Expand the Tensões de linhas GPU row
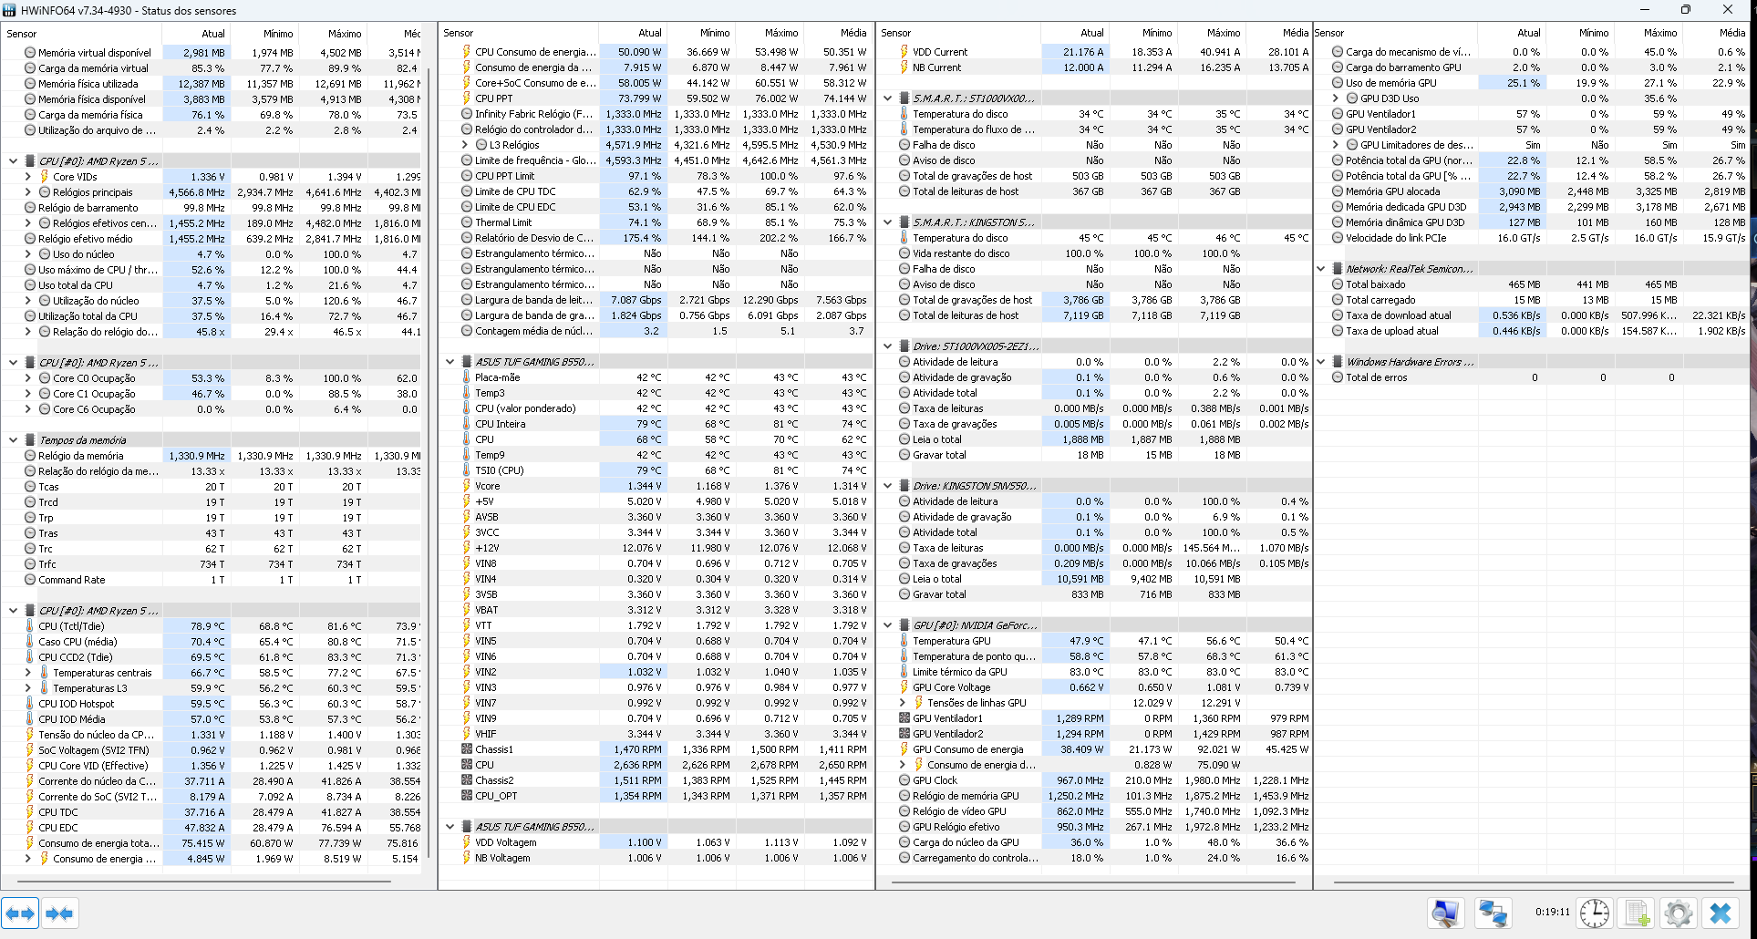 (903, 703)
